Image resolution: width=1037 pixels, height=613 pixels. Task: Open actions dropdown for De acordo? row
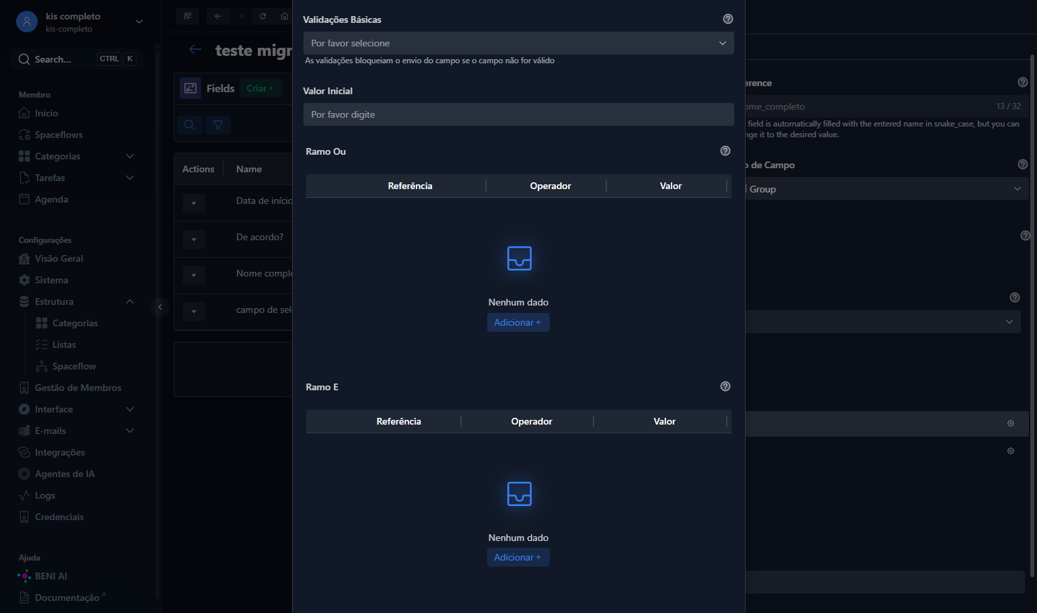[194, 239]
